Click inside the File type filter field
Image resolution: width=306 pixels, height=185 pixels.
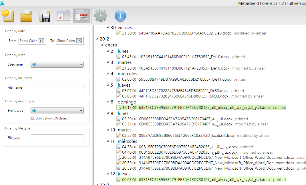coord(57,138)
